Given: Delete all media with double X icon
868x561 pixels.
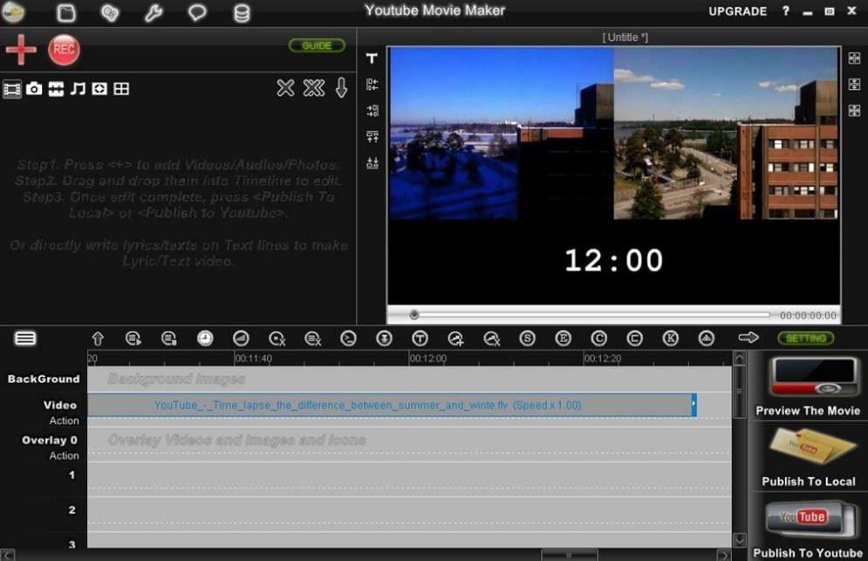Looking at the screenshot, I should click(x=314, y=87).
